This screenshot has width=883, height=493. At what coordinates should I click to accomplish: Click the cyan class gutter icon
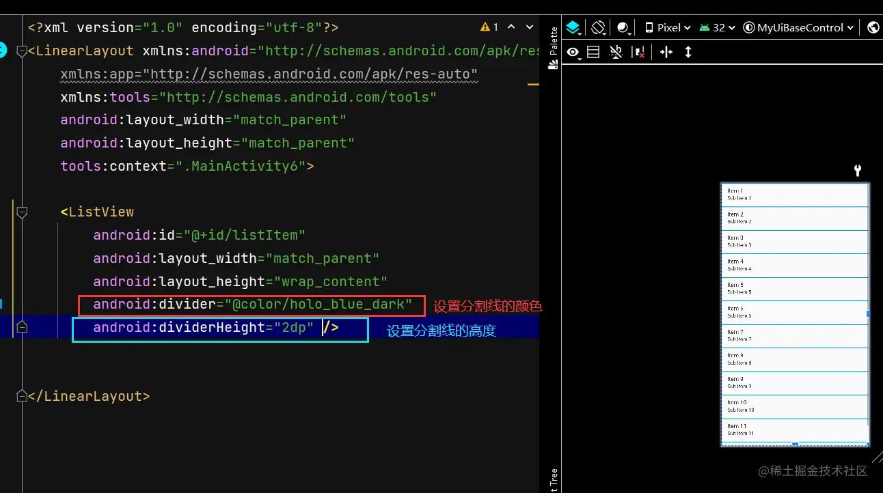pos(2,50)
